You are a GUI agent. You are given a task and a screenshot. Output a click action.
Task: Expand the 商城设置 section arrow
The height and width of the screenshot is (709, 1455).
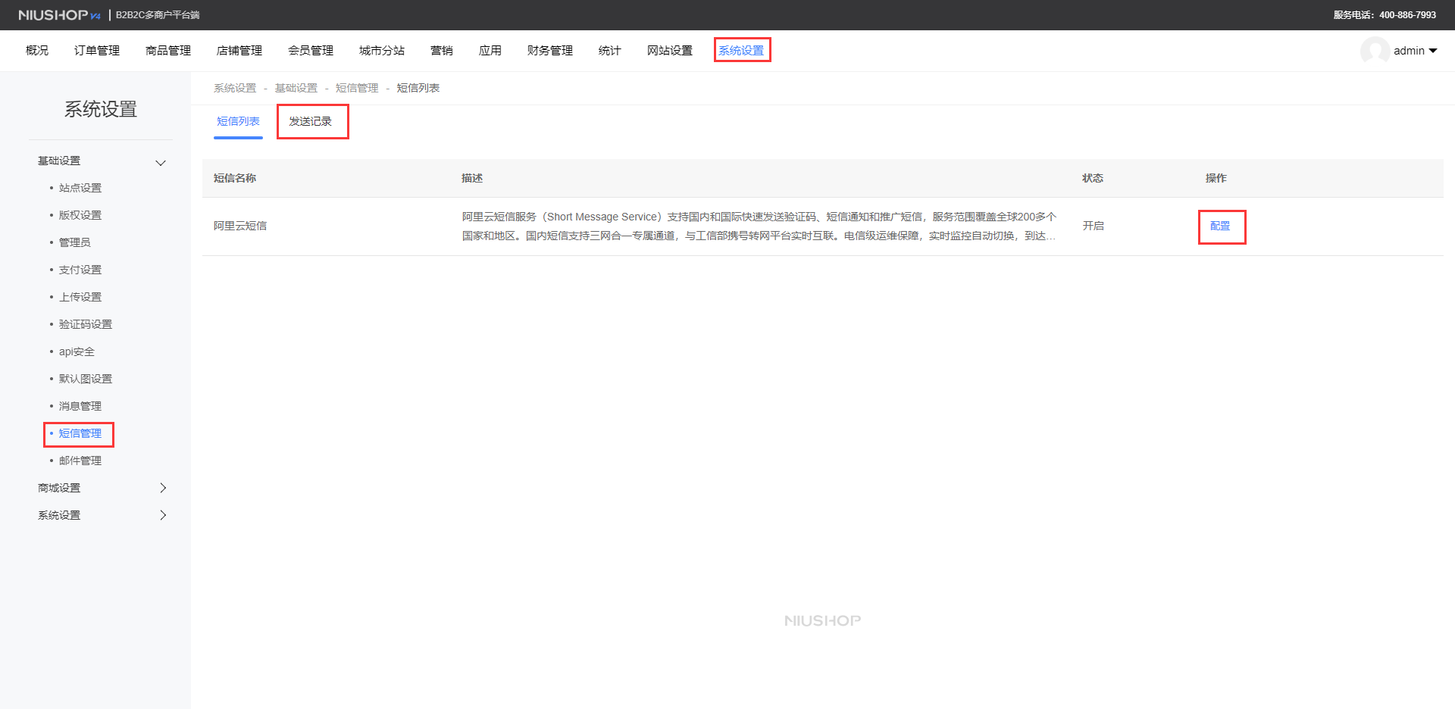click(163, 488)
